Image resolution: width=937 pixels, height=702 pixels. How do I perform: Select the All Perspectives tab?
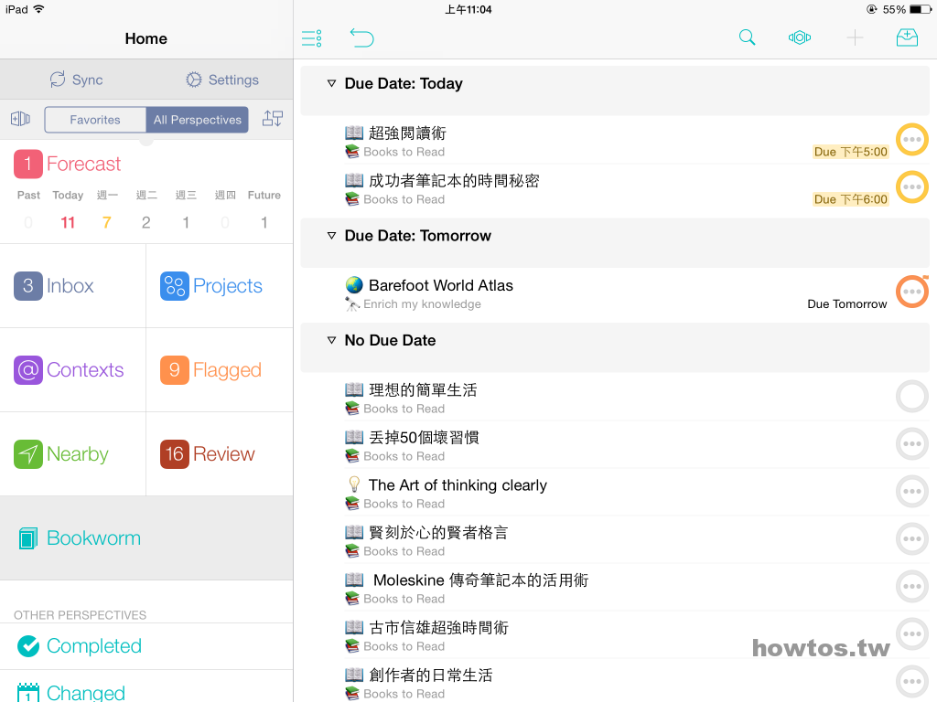tap(198, 120)
